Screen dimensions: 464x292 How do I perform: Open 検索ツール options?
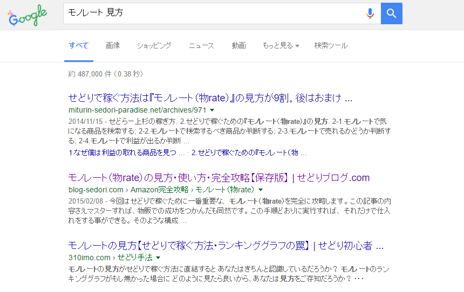pos(331,45)
